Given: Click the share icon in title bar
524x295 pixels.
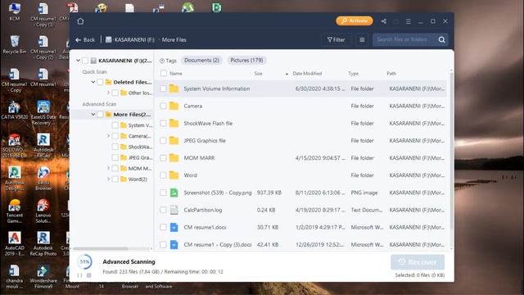Looking at the screenshot, I should (x=384, y=21).
